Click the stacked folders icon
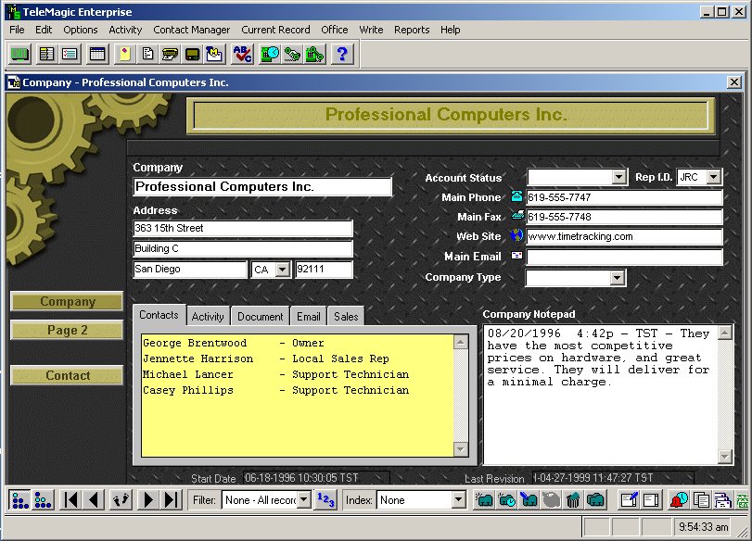Viewport: 752px width, 541px height. [x=595, y=500]
